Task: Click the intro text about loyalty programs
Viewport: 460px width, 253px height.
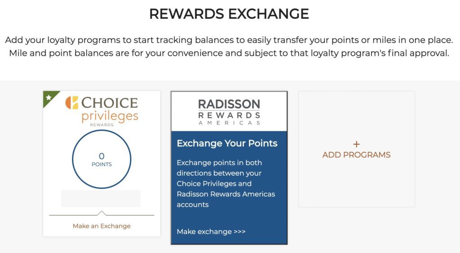Action: 229,47
